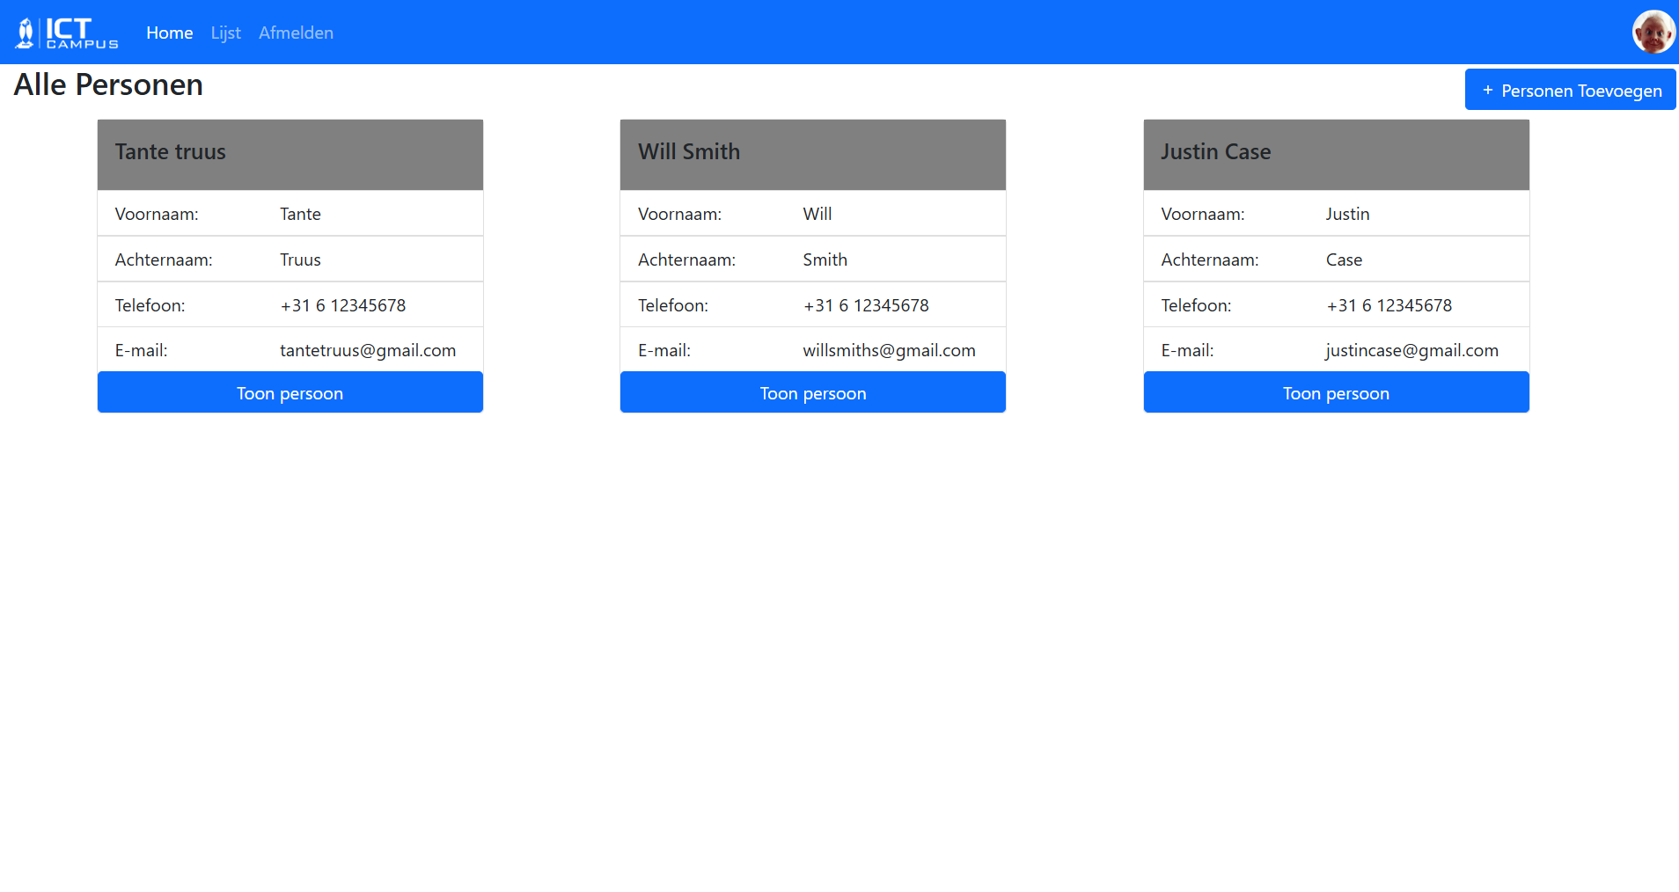Click the email justincase@gmail.com
The image size is (1679, 892).
coord(1411,350)
